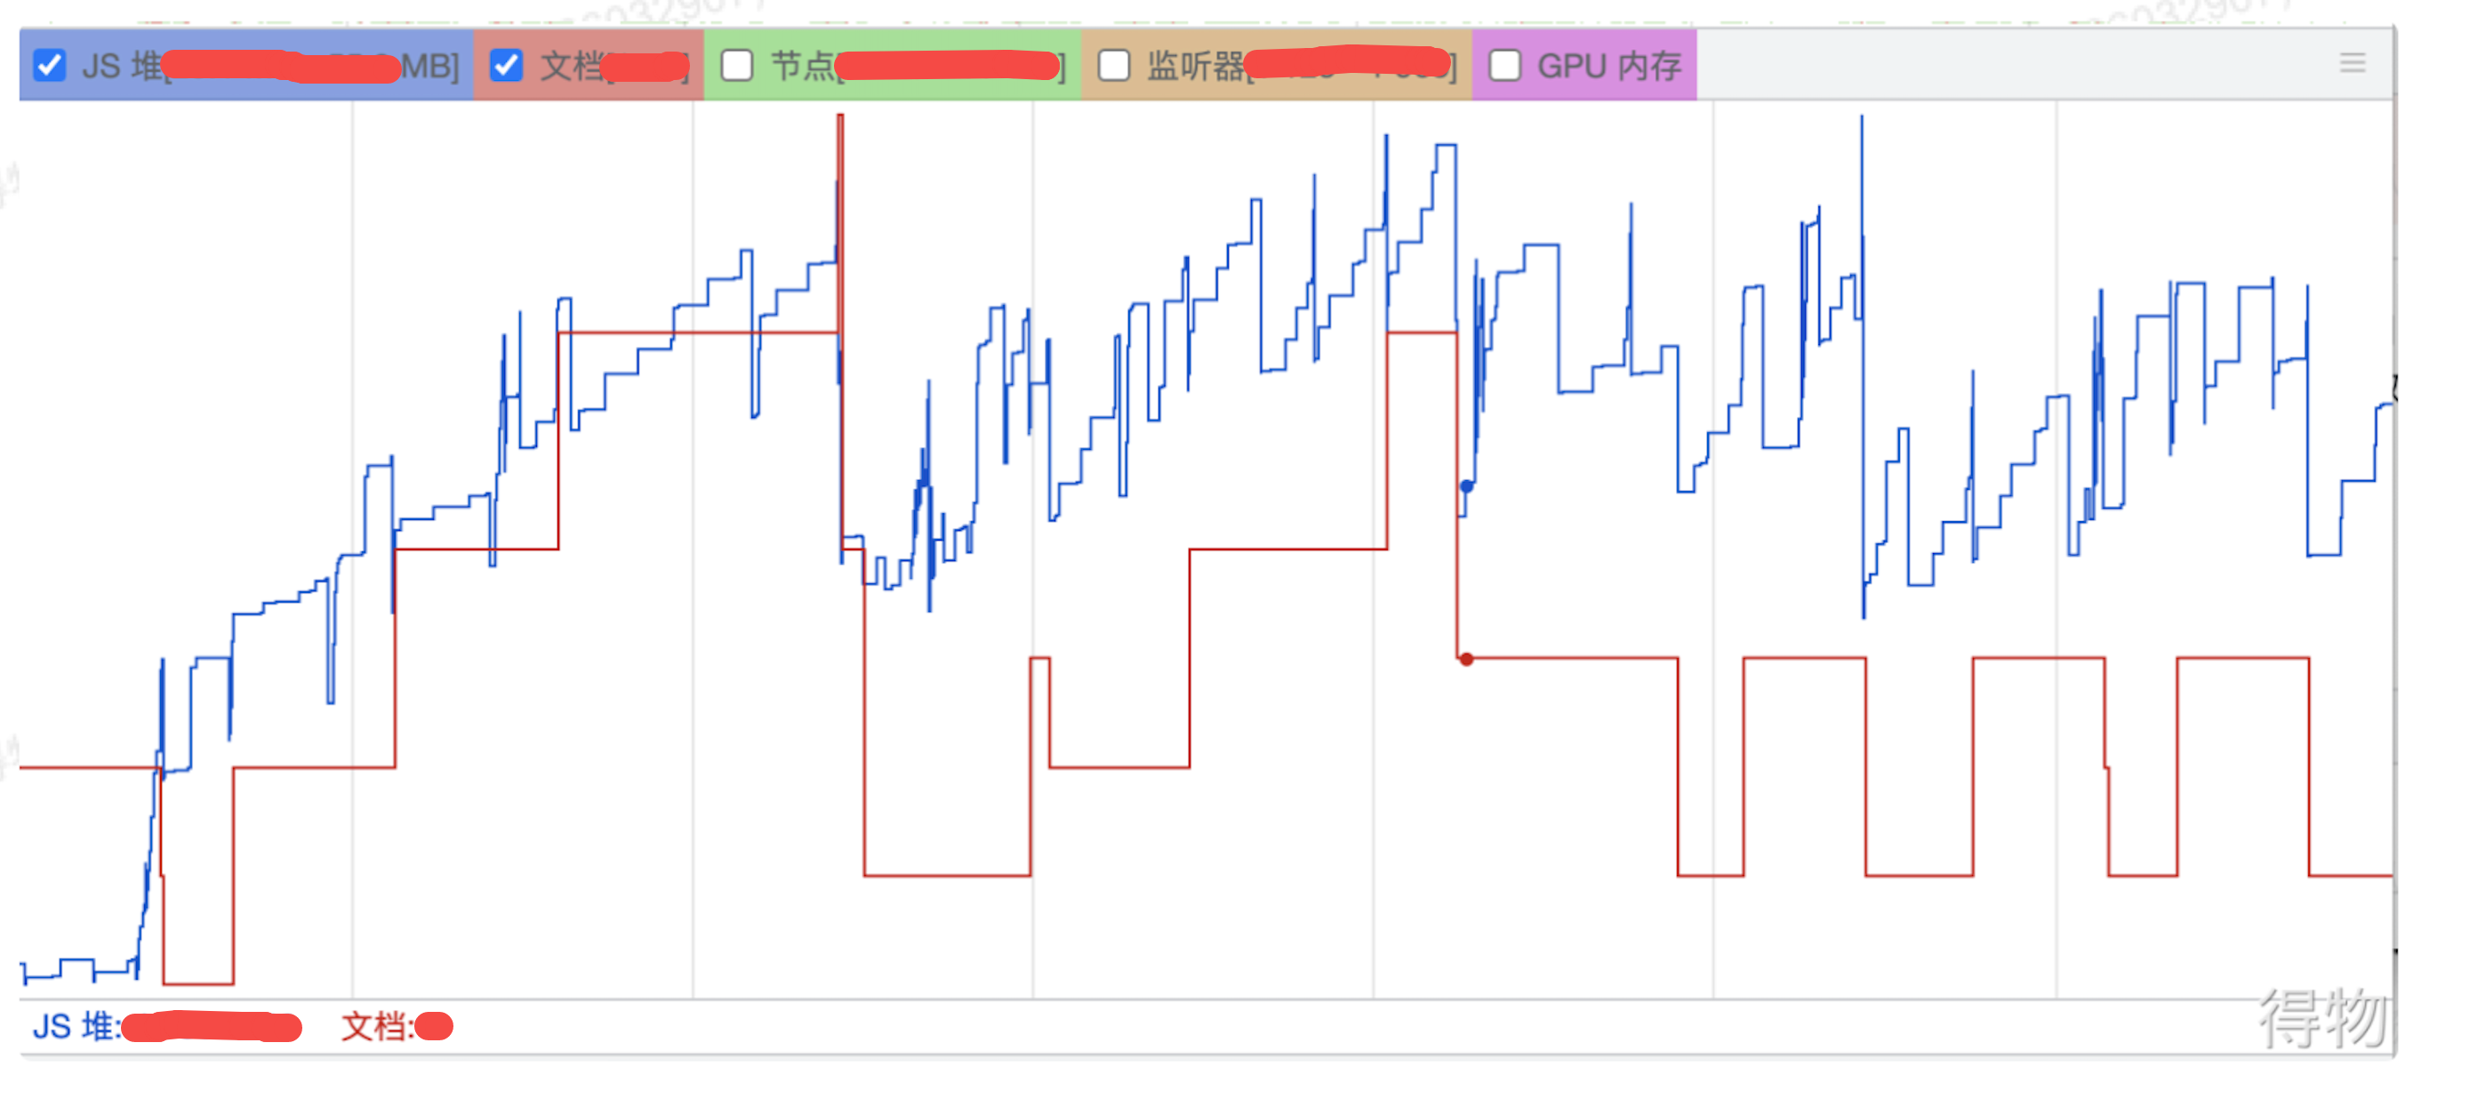Viewport: 2477px width, 1099px height.
Task: Enable the GPU 内存 checkbox
Action: point(1504,66)
